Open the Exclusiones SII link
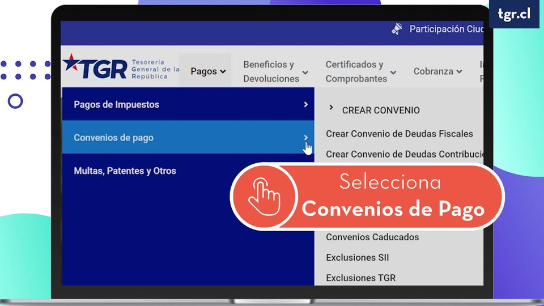The height and width of the screenshot is (306, 544). [358, 257]
